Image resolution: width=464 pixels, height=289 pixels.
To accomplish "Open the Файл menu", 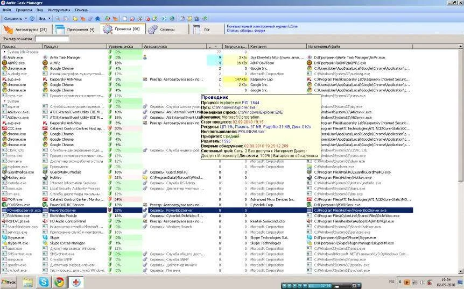I will pos(6,10).
